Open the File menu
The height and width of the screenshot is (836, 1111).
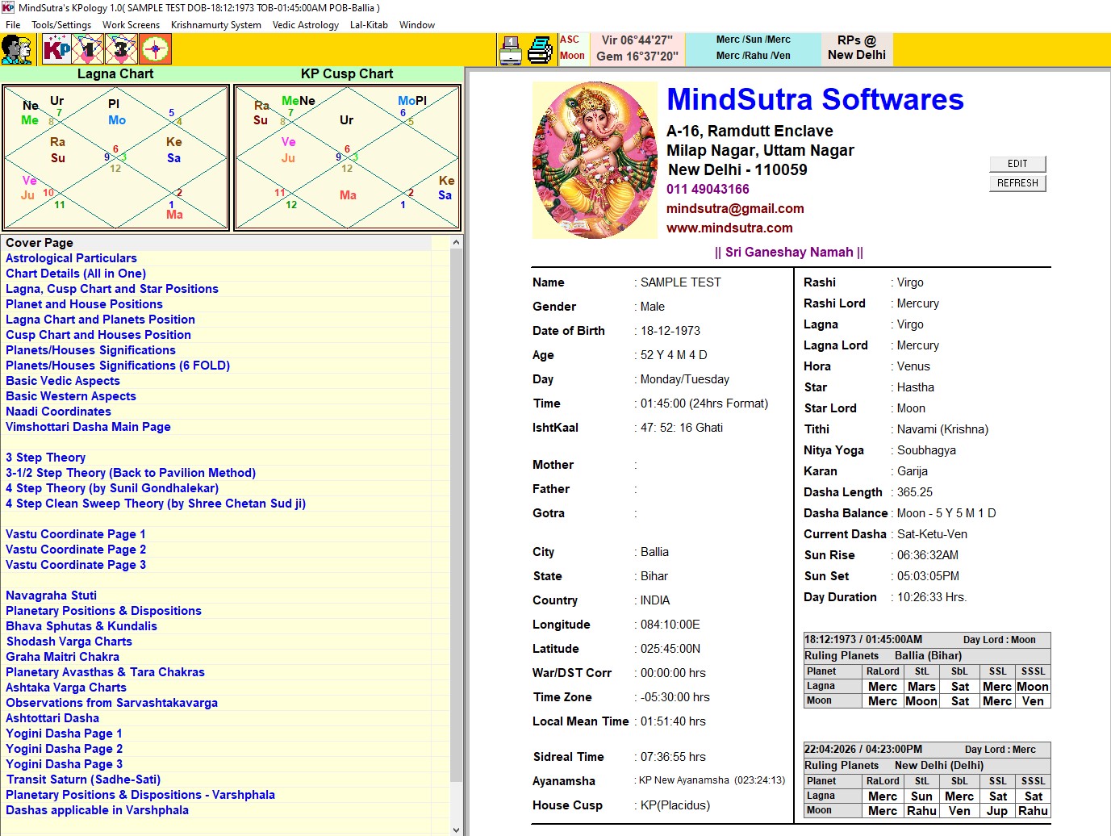pyautogui.click(x=13, y=25)
